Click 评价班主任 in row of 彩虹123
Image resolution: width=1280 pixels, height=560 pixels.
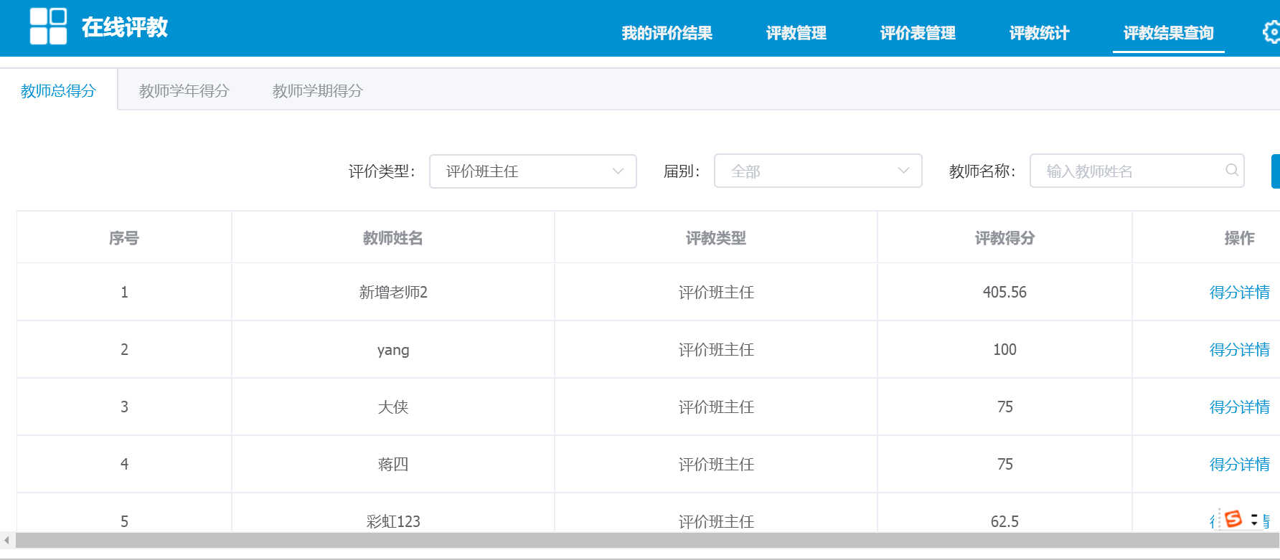point(716,521)
